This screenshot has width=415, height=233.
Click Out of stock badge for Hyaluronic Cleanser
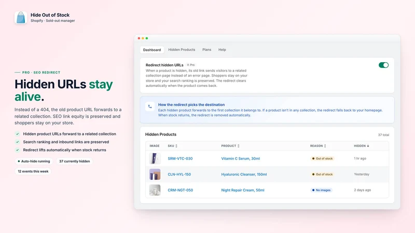(322, 174)
